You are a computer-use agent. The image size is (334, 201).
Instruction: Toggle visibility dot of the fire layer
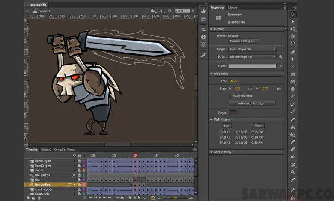tap(74, 180)
